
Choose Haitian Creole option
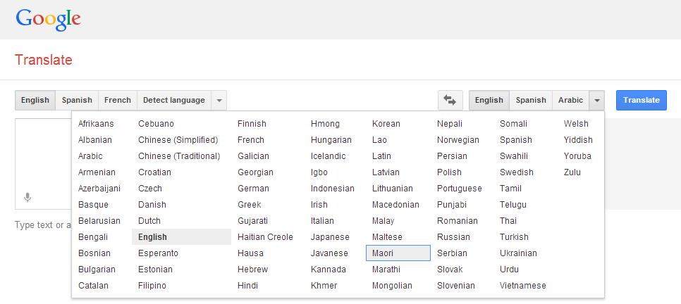265,237
